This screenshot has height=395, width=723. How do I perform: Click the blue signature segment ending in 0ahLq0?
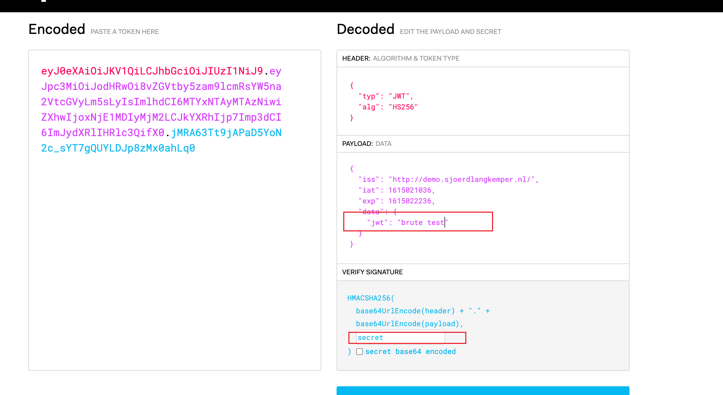pyautogui.click(x=118, y=148)
